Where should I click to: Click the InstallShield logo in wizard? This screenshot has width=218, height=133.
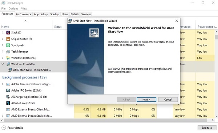point(94,33)
